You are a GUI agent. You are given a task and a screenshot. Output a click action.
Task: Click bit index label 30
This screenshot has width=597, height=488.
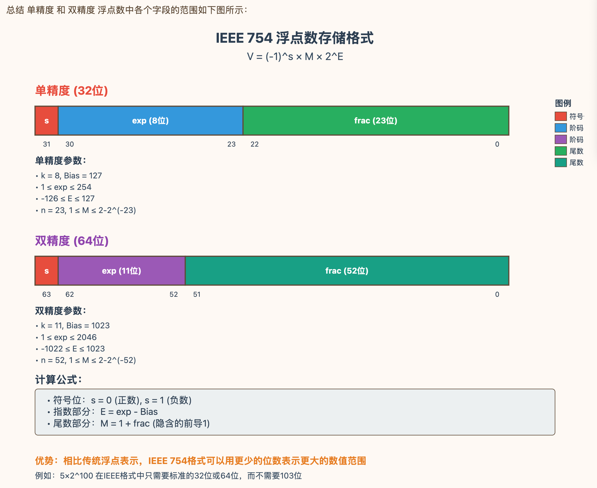(70, 144)
